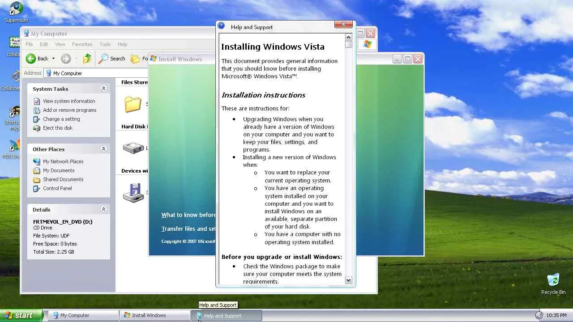573x322 pixels.
Task: Click the Transfer files and settings link
Action: point(188,229)
